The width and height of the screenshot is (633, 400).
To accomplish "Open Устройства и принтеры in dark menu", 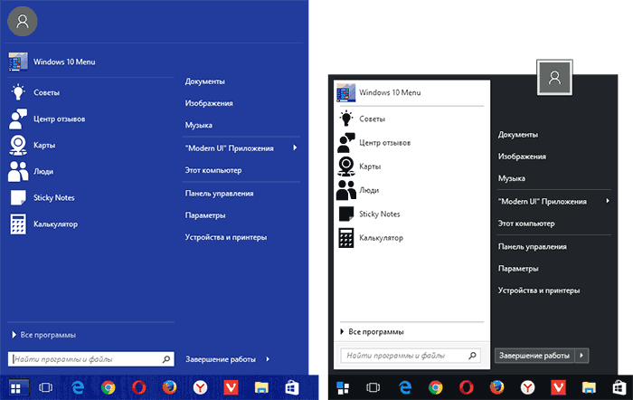I will click(539, 290).
